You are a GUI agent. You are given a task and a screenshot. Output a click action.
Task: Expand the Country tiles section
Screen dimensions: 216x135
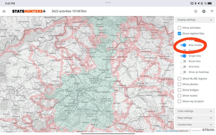[195, 125]
